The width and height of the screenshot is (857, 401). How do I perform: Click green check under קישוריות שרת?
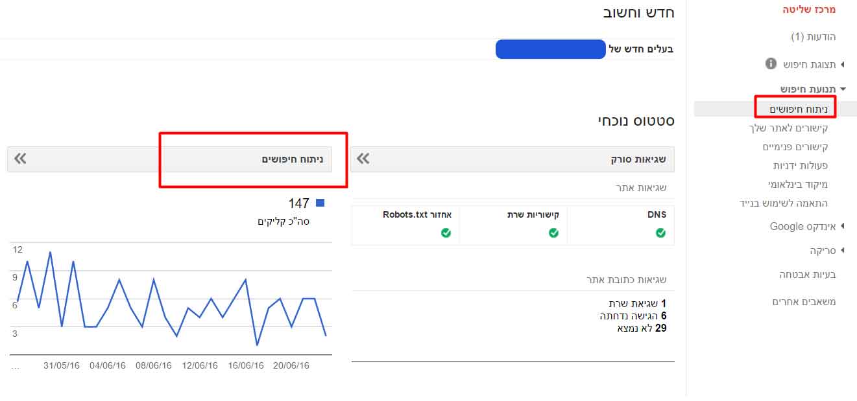tap(553, 233)
